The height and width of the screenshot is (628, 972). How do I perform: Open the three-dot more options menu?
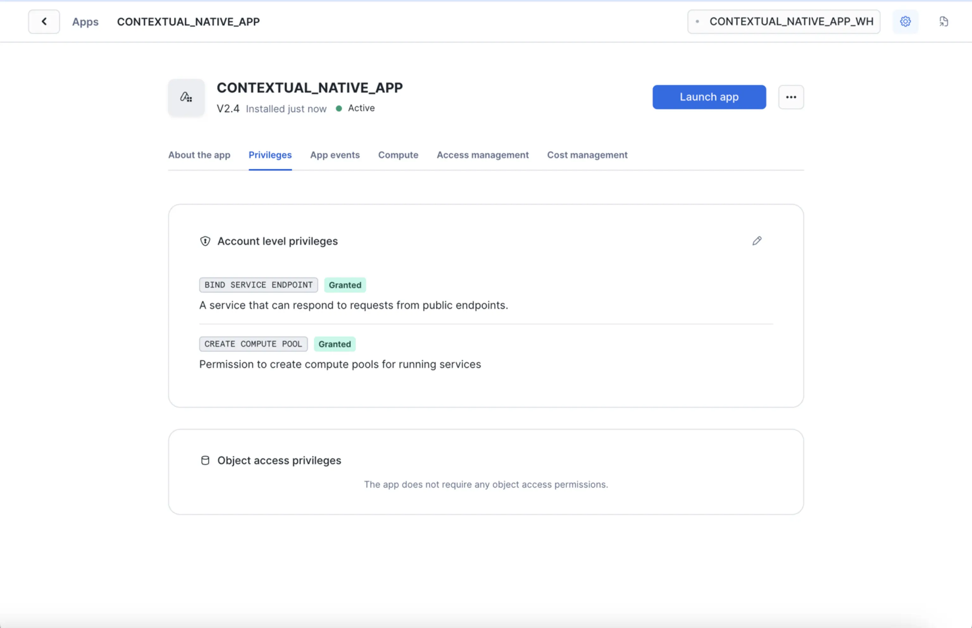point(791,97)
